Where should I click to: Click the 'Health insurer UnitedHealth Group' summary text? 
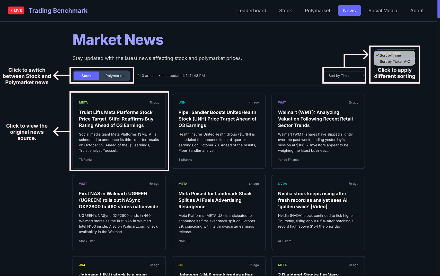pos(217,143)
